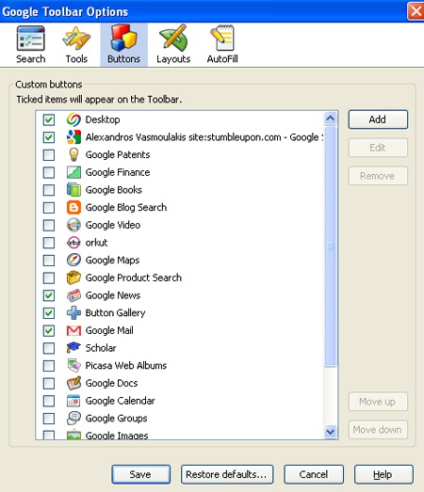Screen dimensions: 424x492
Task: Enable the Google Product Search checkbox
Action: (x=49, y=278)
